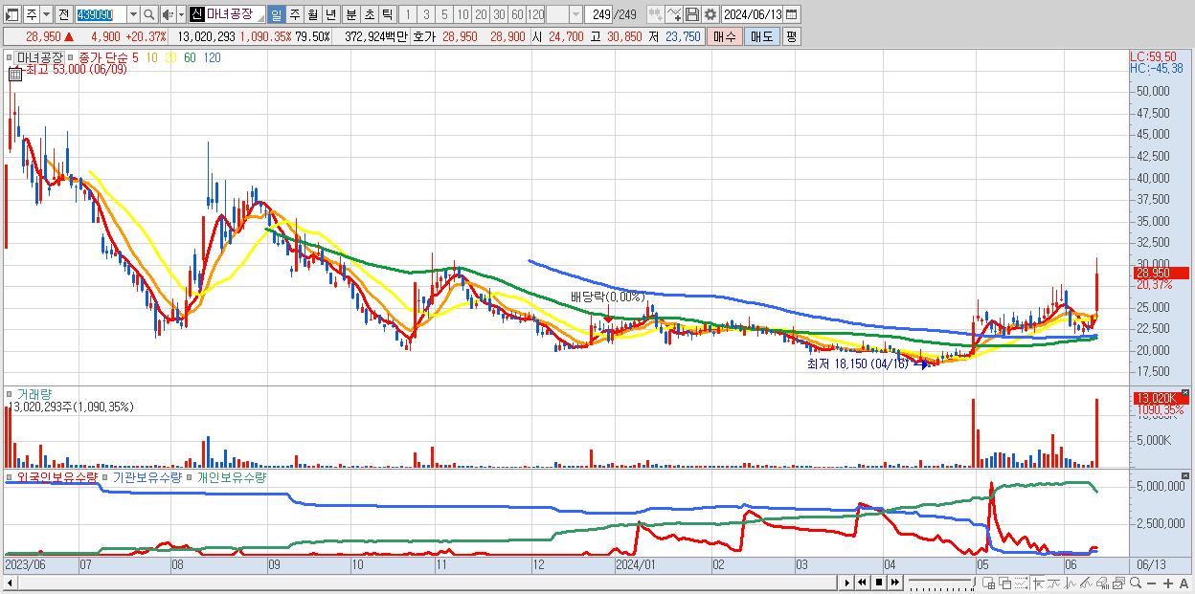The width and height of the screenshot is (1195, 594).
Task: Expand the 주 type dropdown arrow
Action: tap(46, 14)
